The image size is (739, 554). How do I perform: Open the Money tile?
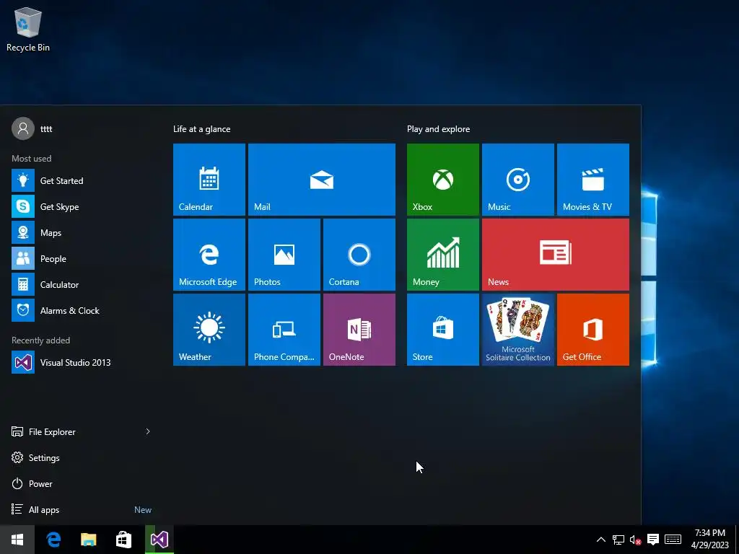click(x=443, y=255)
